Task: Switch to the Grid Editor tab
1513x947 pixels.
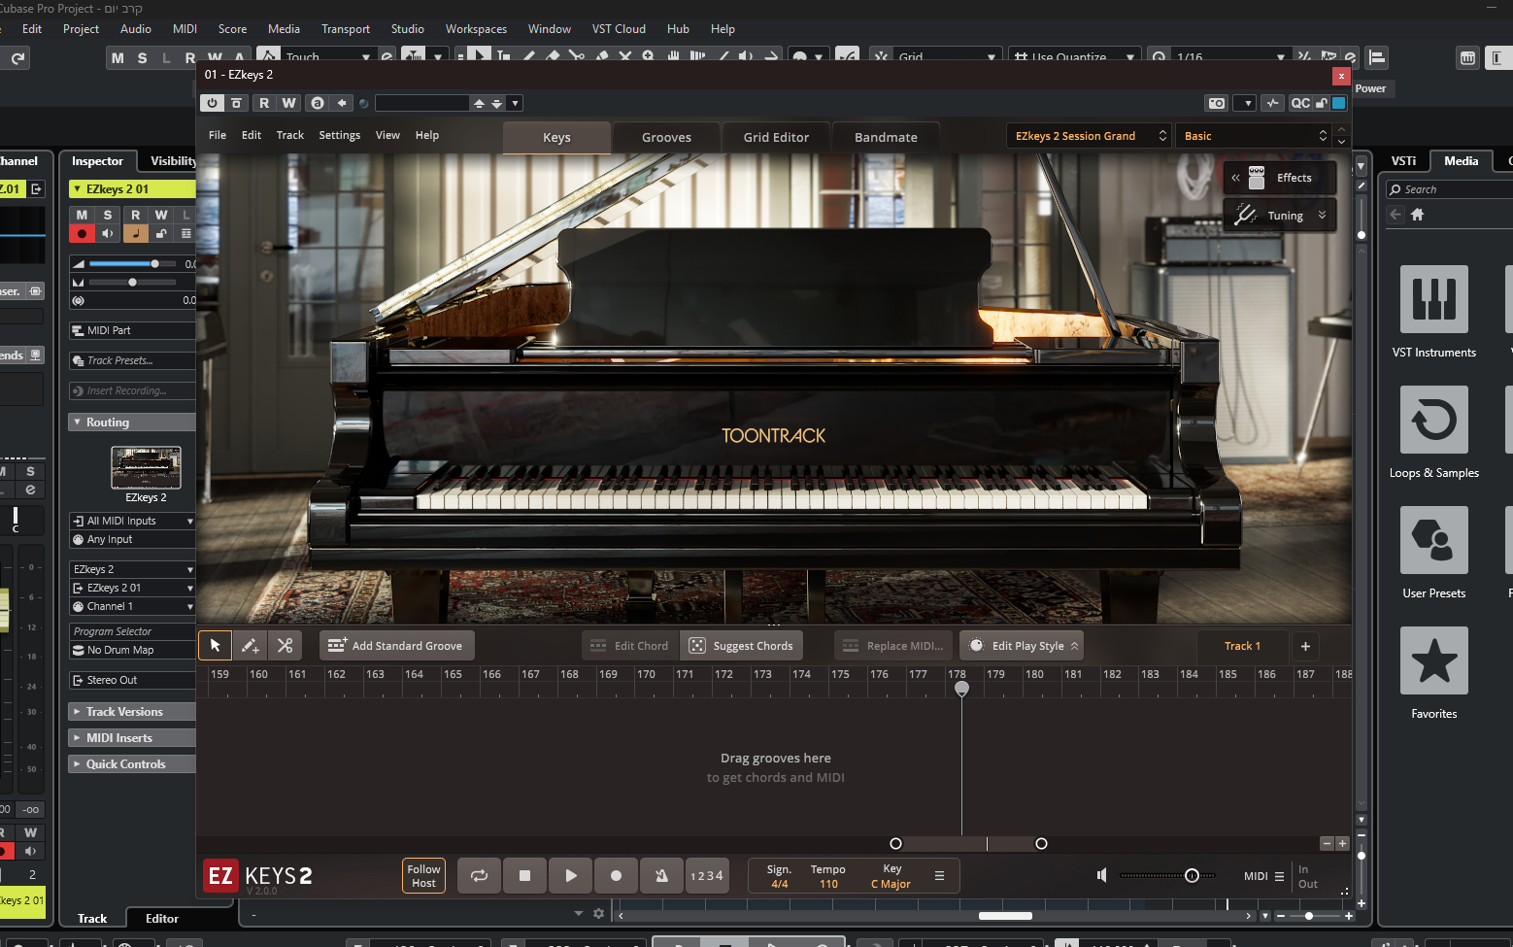Action: tap(776, 137)
